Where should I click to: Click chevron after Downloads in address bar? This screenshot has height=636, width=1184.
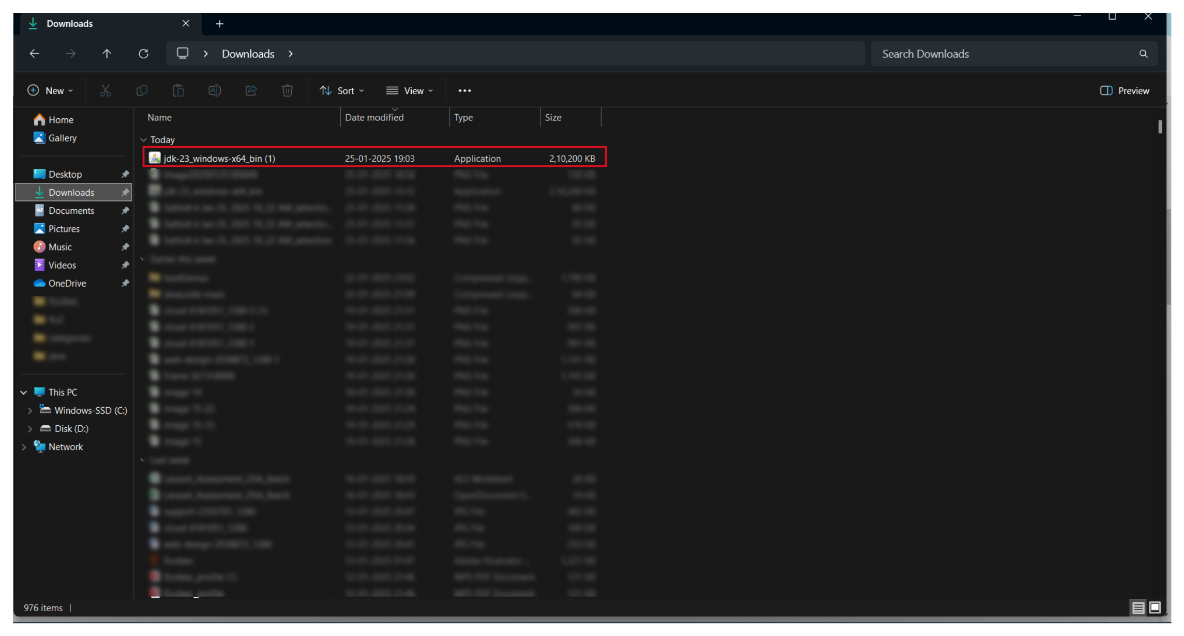coord(291,54)
